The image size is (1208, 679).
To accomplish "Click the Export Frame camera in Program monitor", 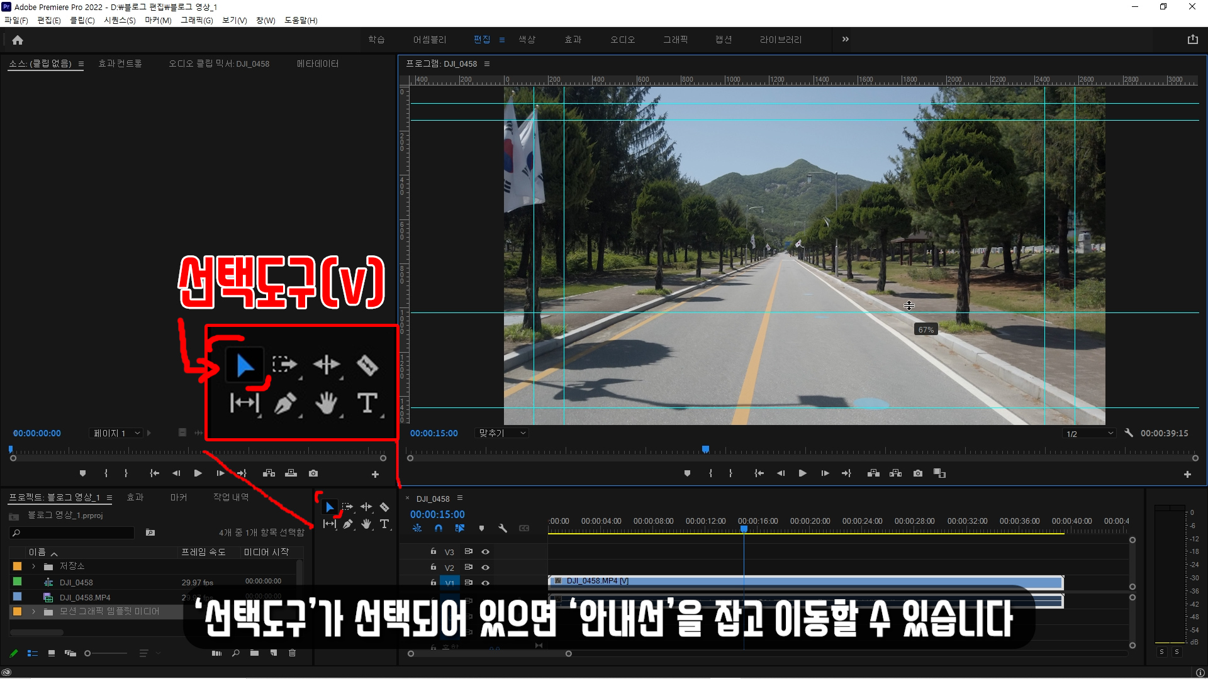I will 918,473.
